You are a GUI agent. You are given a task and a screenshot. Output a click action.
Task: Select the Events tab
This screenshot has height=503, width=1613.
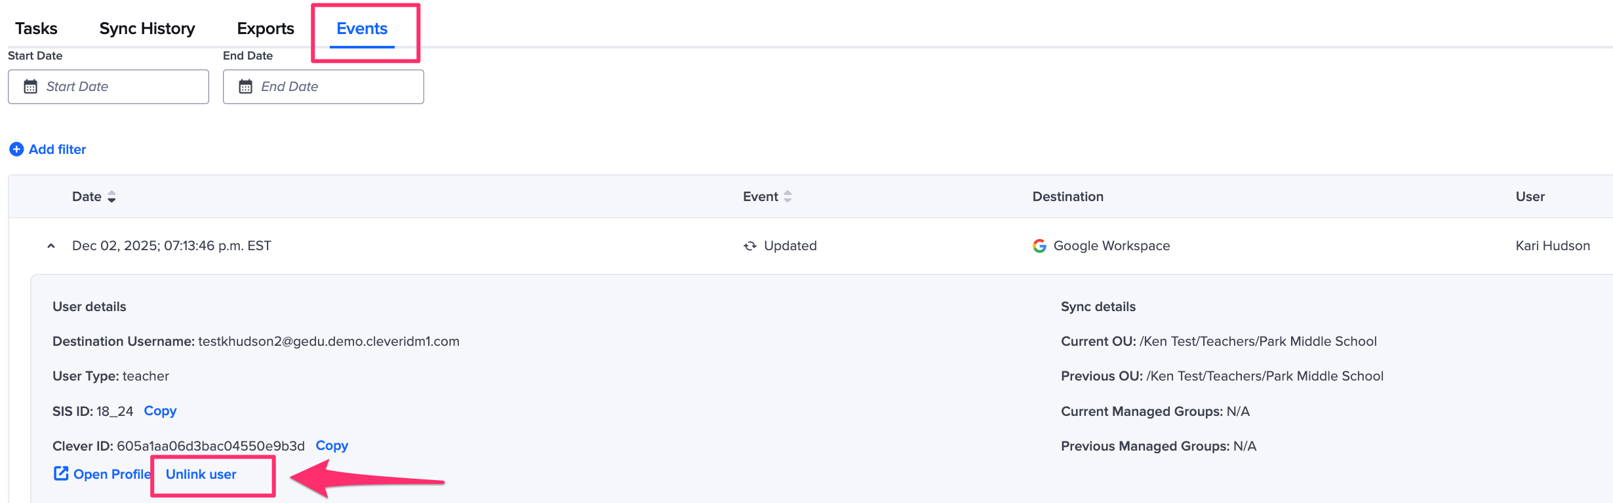point(362,29)
